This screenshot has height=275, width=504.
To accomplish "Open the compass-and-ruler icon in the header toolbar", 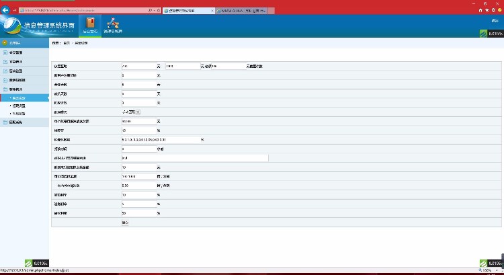I will (x=113, y=23).
